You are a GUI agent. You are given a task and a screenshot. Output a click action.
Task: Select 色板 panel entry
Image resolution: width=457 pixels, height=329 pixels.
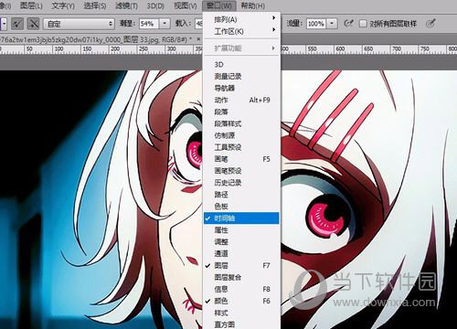(241, 207)
